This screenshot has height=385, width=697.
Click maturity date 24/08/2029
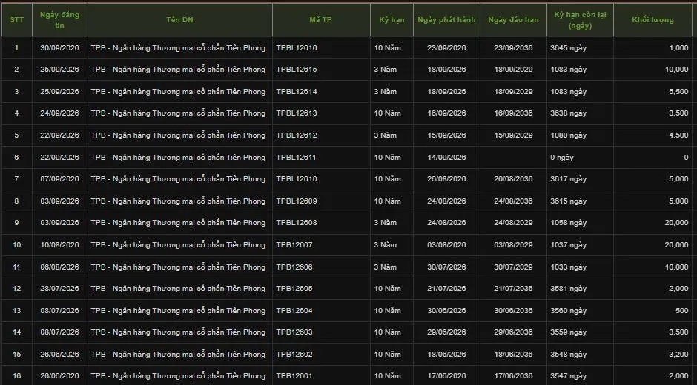pos(513,222)
